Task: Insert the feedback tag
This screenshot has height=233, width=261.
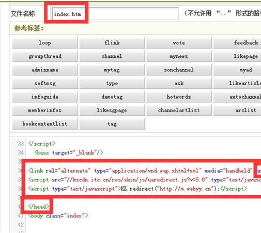Action: click(237, 43)
